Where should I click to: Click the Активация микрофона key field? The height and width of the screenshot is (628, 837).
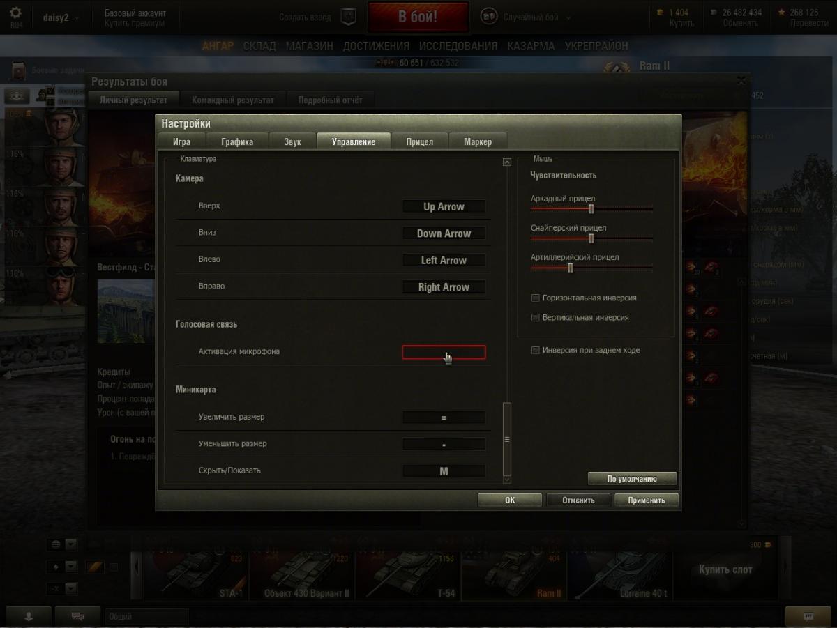[x=444, y=352]
